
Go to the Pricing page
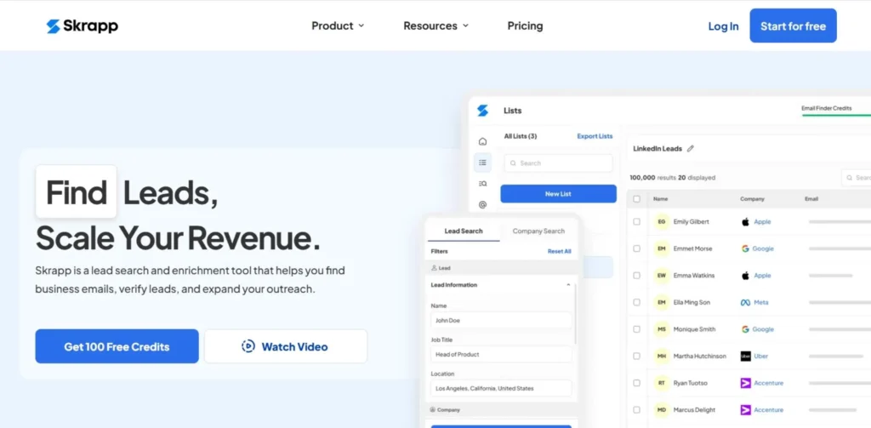click(x=525, y=26)
